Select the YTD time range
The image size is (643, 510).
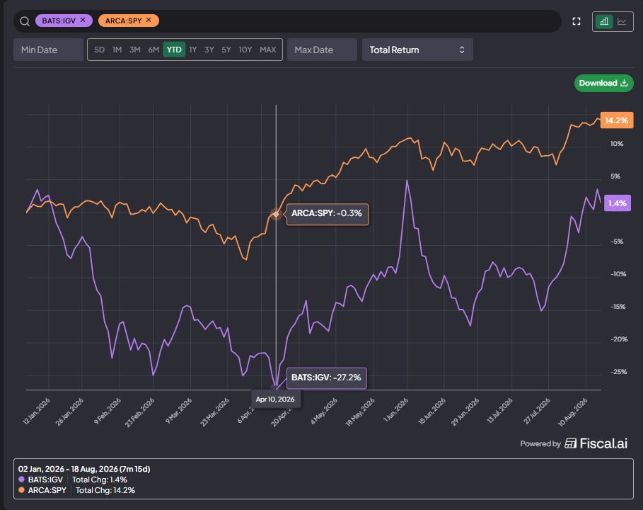[x=174, y=50]
